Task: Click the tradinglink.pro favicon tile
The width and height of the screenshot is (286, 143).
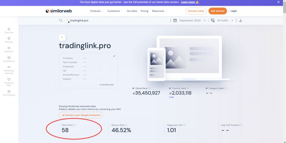Action: point(62,38)
